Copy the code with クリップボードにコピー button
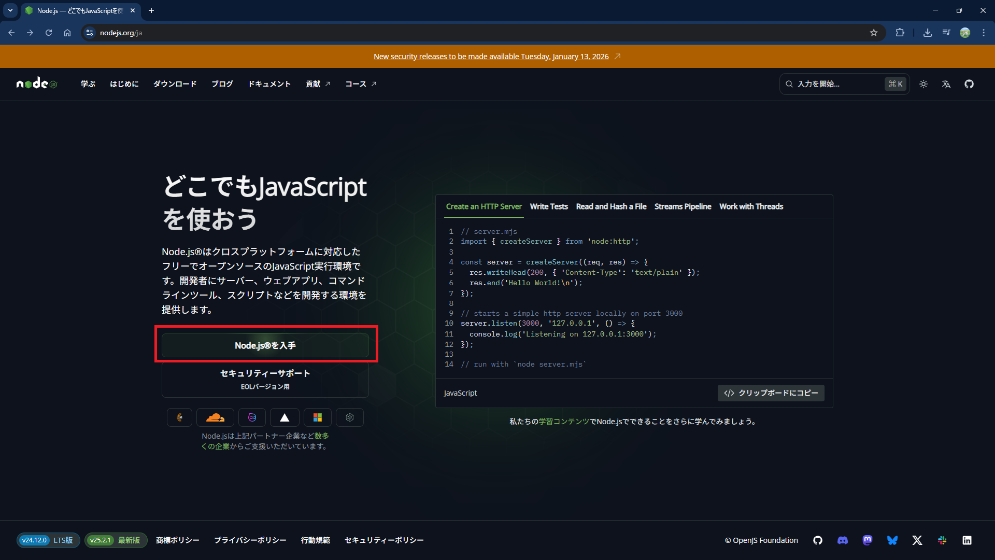 771,393
